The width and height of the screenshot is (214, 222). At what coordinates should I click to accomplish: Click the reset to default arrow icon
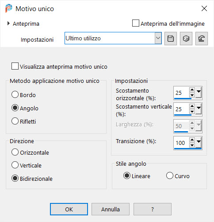(x=202, y=39)
